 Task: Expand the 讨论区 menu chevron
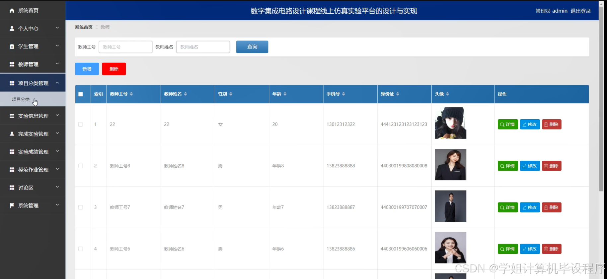tap(57, 187)
